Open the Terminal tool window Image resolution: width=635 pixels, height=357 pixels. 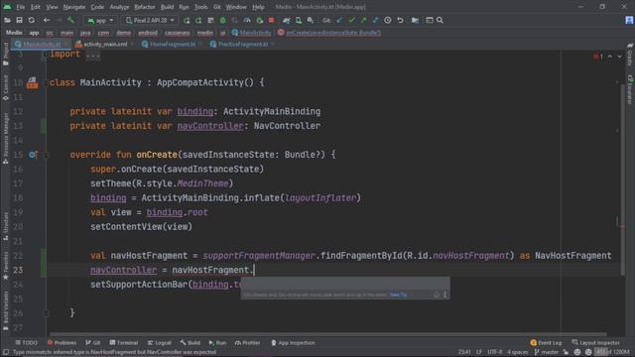tap(124, 343)
